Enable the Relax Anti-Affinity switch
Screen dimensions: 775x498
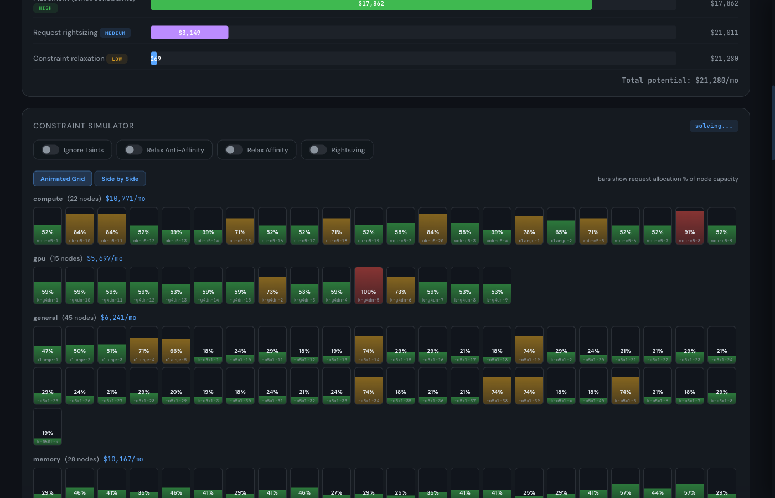click(134, 150)
